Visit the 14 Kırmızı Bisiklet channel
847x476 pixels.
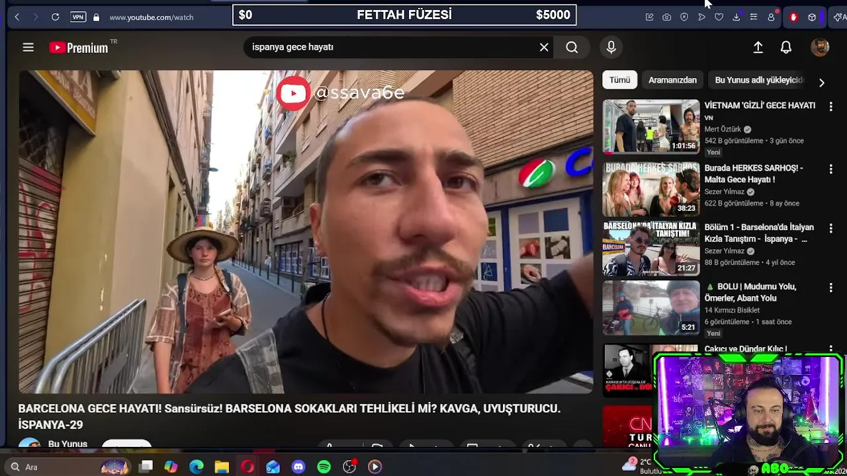point(732,310)
